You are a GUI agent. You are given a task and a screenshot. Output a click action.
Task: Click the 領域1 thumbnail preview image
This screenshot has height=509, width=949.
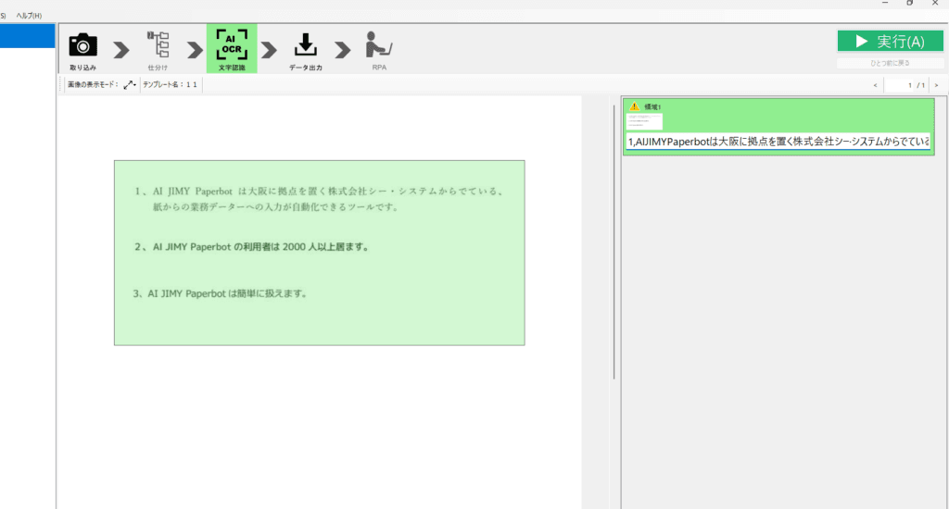click(x=644, y=121)
